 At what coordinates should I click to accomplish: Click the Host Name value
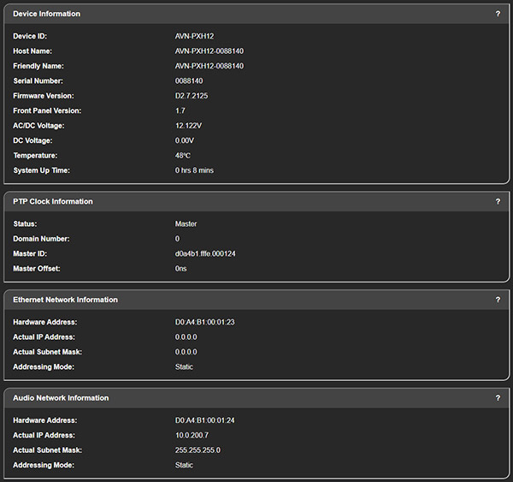(209, 51)
